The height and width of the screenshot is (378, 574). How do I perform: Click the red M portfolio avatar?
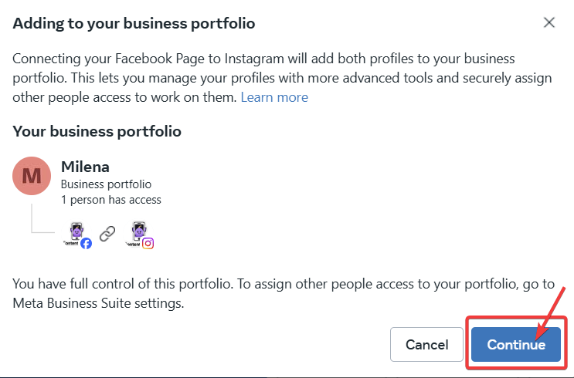pos(32,176)
